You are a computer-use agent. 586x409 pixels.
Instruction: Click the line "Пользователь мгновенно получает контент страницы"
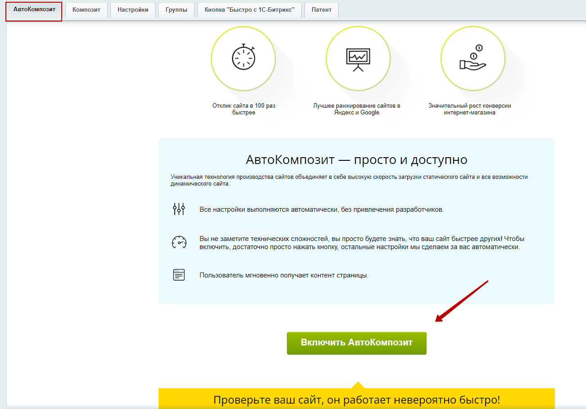pyautogui.click(x=284, y=275)
